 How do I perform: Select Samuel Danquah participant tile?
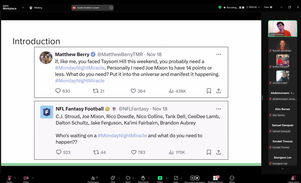(283, 125)
